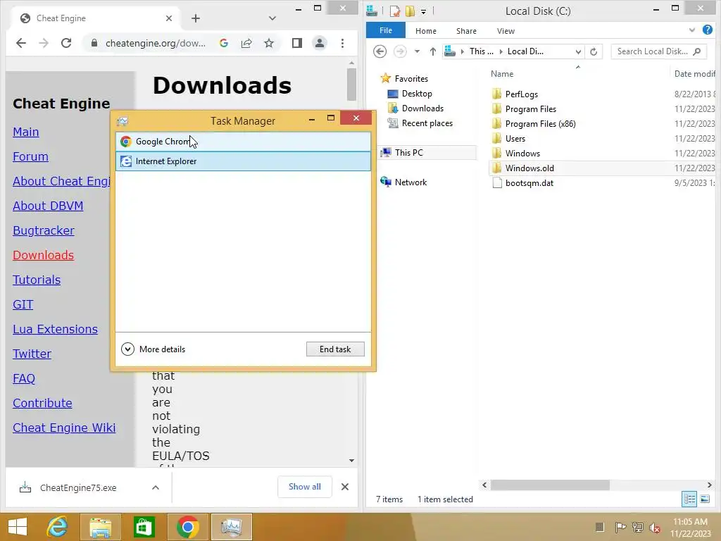Viewport: 721px width, 541px height.
Task: Open the Bugtracker link
Action: tap(44, 230)
